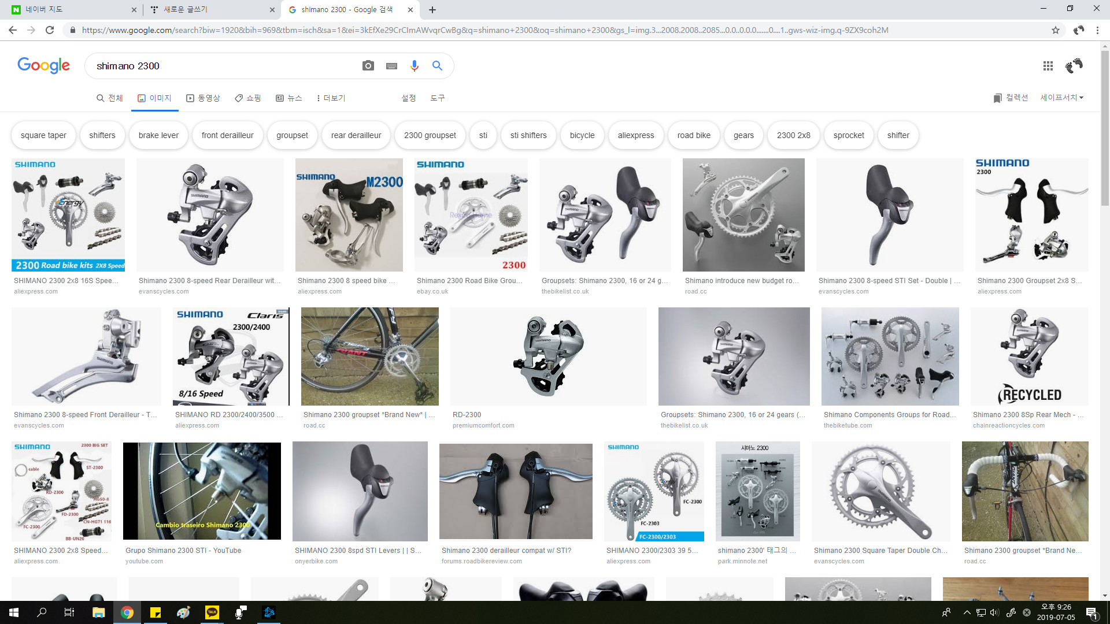Filter by square taper chip
1110x624 pixels.
43,135
